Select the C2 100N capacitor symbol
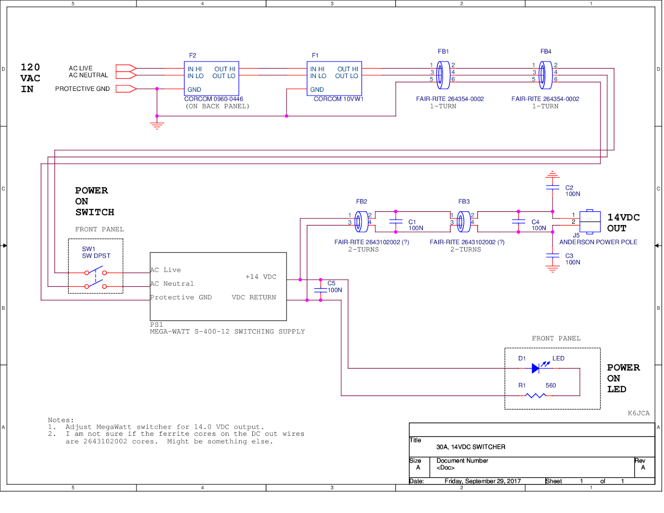 click(x=552, y=188)
